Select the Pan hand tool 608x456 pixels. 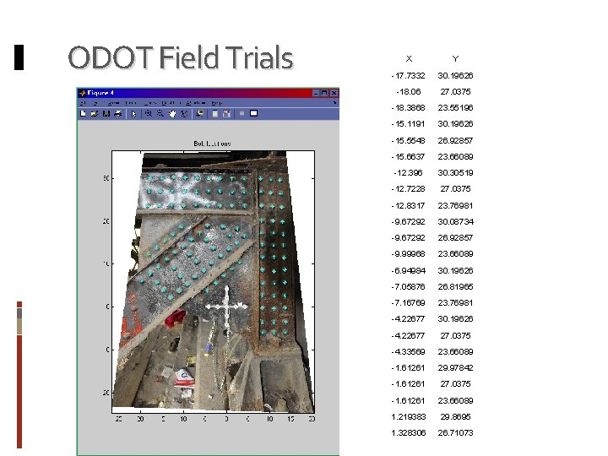[172, 114]
